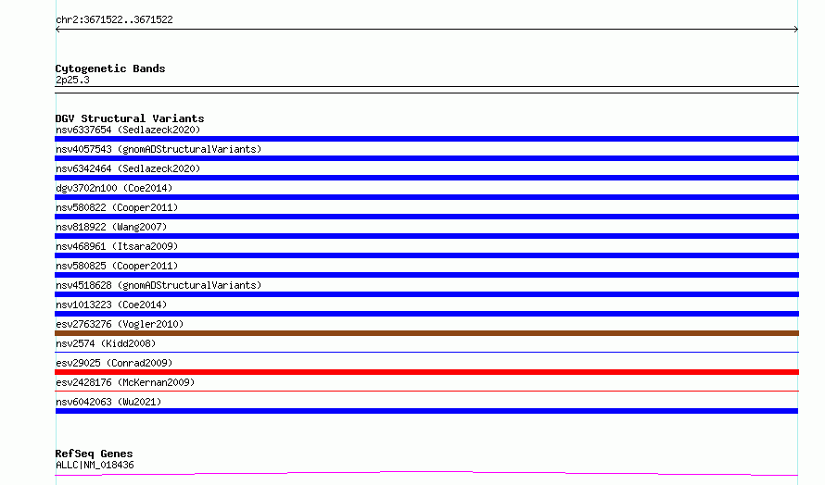The height and width of the screenshot is (485, 825).
Task: Open variant nsv580822 (Cooper2011) label
Action: coord(117,207)
